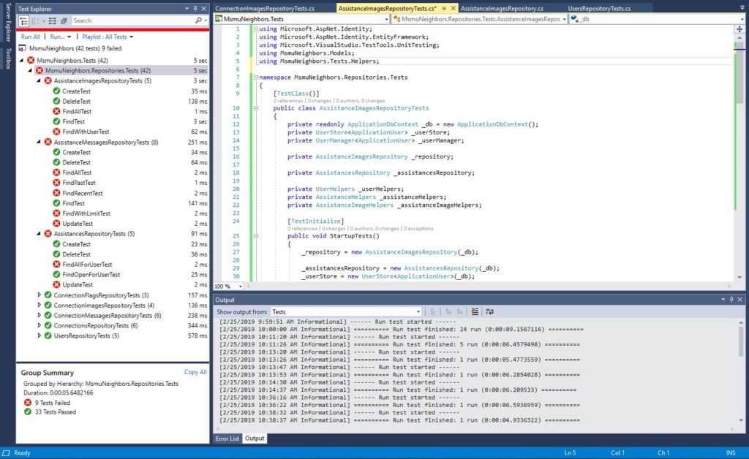Click the group-by icon in Test Explorer

(x=35, y=20)
